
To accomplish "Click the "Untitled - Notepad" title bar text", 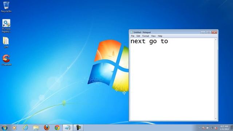I will [x=142, y=32].
